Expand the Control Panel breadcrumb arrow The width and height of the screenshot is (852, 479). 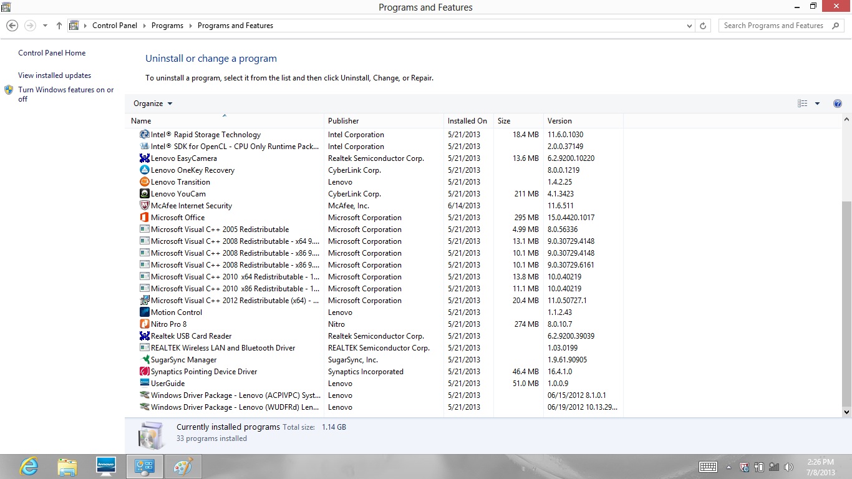pos(144,26)
